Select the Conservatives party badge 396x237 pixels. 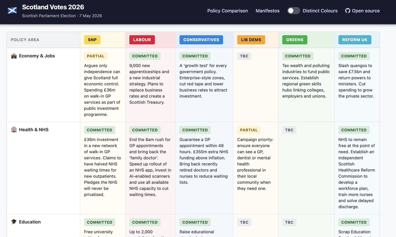click(x=201, y=40)
